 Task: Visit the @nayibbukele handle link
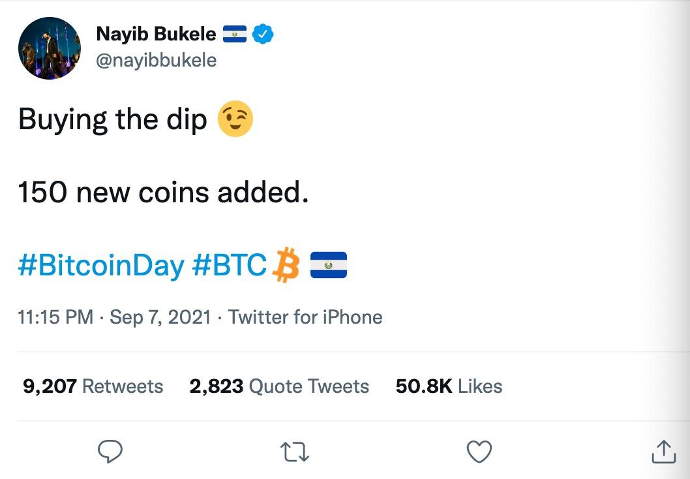point(156,61)
